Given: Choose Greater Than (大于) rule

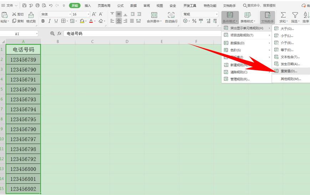Looking at the screenshot, I should 291,29.
